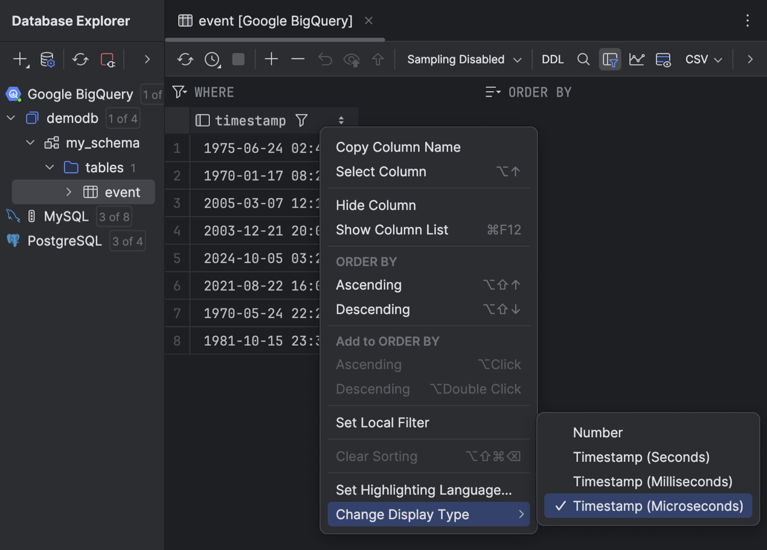Viewport: 767px width, 550px height.
Task: Select the PostgreSQL data source
Action: click(x=65, y=241)
